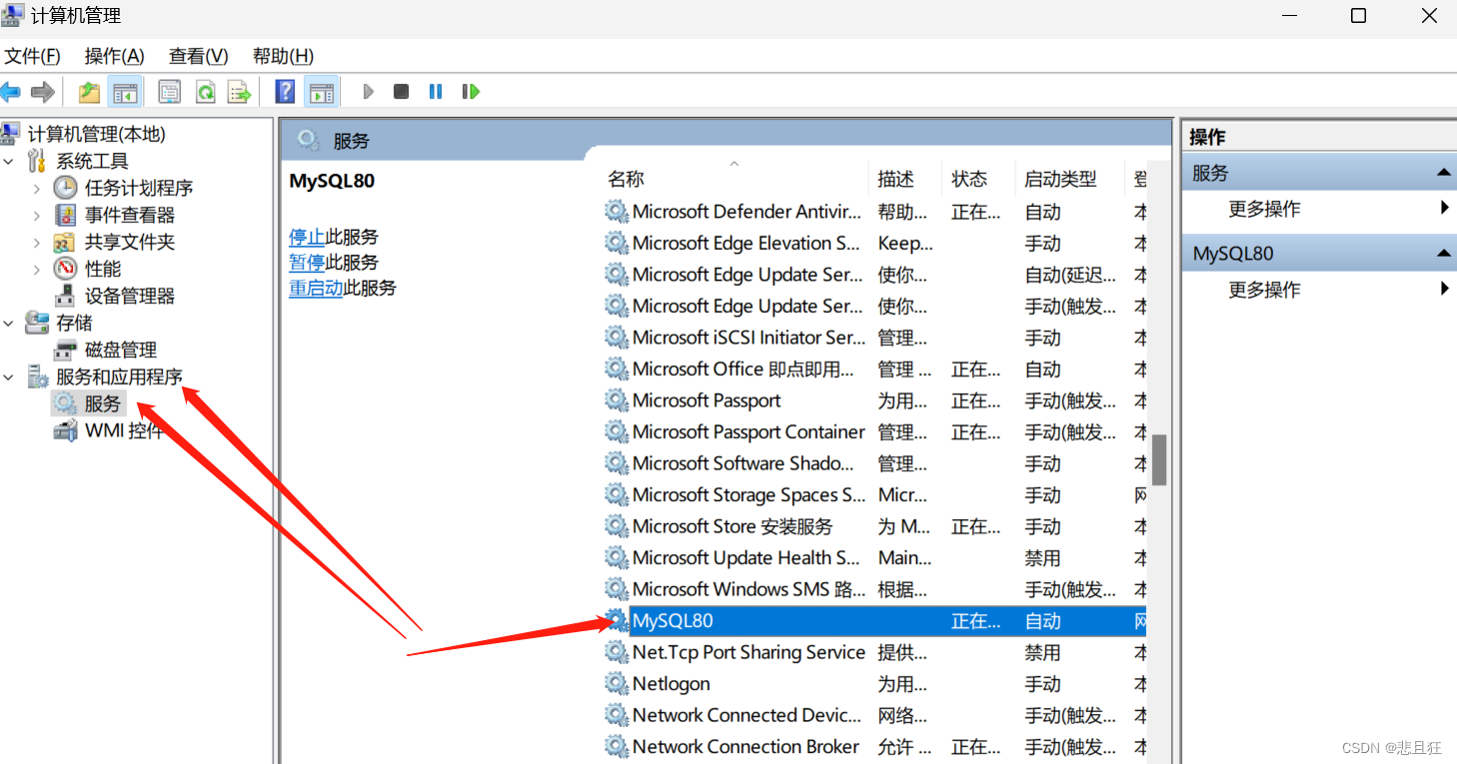Screen dimensions: 1457x764
Task: Select the 事件查看器 icon in tree
Action: [65, 215]
